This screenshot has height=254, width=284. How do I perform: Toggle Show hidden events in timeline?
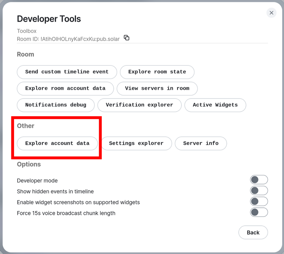259,191
